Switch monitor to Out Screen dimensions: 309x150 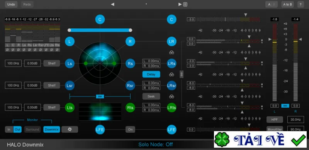(17, 129)
